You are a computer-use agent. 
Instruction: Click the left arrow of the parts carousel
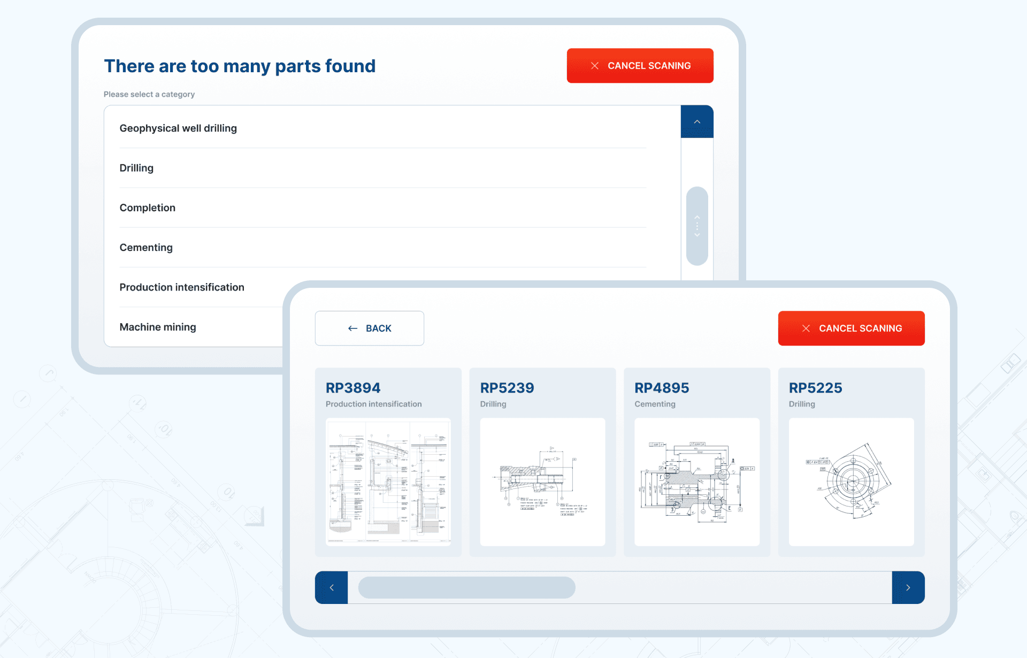pyautogui.click(x=331, y=587)
